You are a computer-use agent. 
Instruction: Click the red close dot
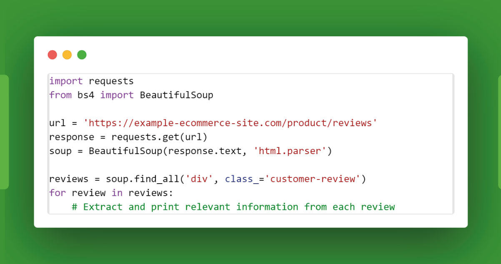click(52, 55)
